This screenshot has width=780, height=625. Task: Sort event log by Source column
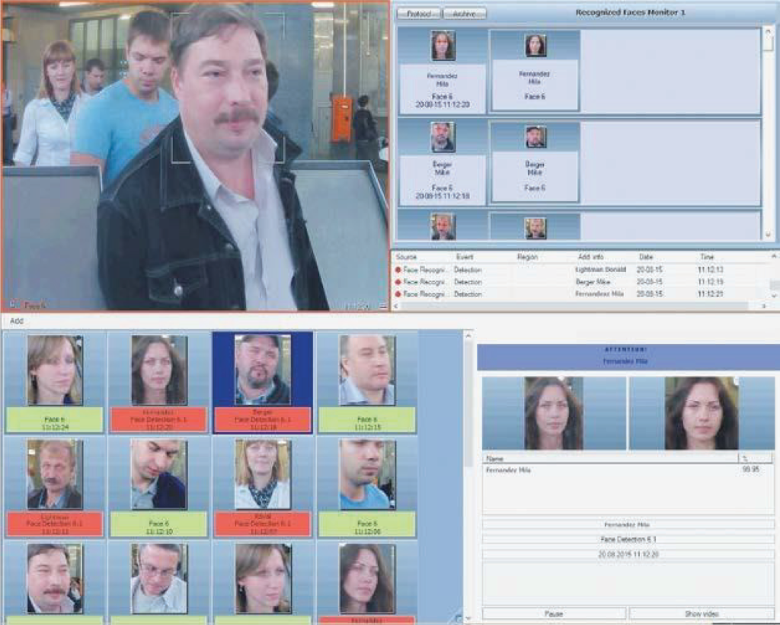pos(406,258)
